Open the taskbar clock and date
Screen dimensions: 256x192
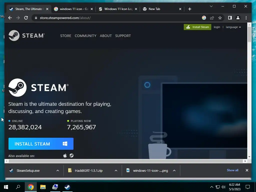click(x=234, y=187)
